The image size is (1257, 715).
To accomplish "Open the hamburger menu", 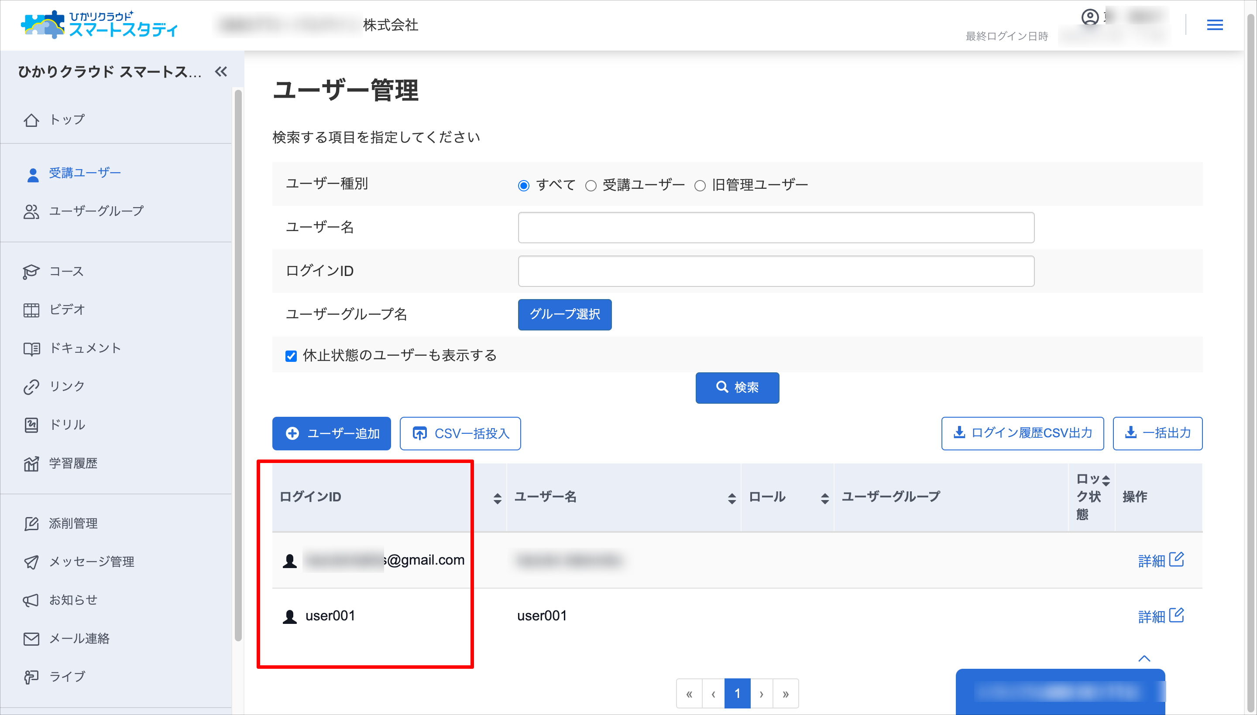I will pos(1214,24).
